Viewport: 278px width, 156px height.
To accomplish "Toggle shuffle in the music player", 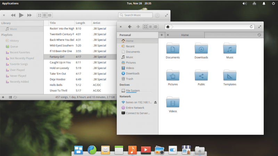I will 10,97.
